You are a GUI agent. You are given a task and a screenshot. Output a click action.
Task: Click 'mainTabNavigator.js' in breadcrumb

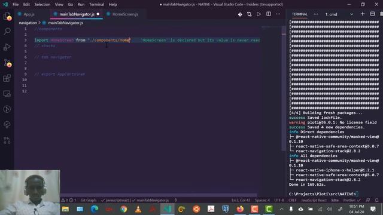click(65, 23)
